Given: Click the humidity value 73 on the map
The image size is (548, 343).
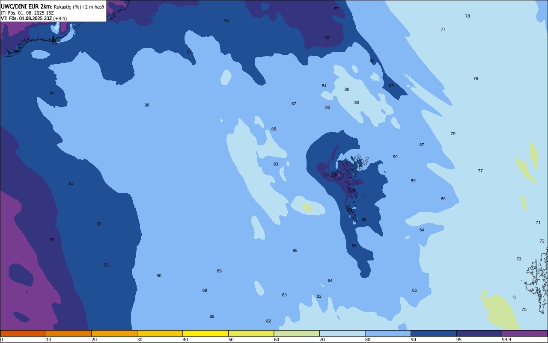Looking at the screenshot, I should point(519,259).
